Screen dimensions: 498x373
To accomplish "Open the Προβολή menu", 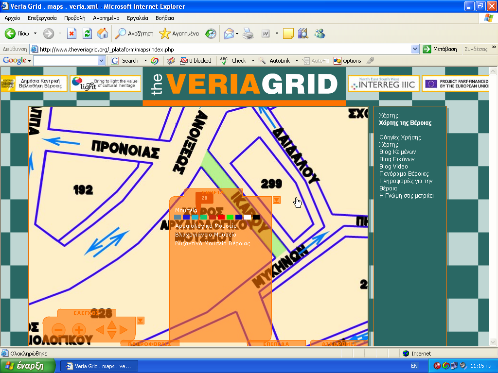I will tap(74, 18).
